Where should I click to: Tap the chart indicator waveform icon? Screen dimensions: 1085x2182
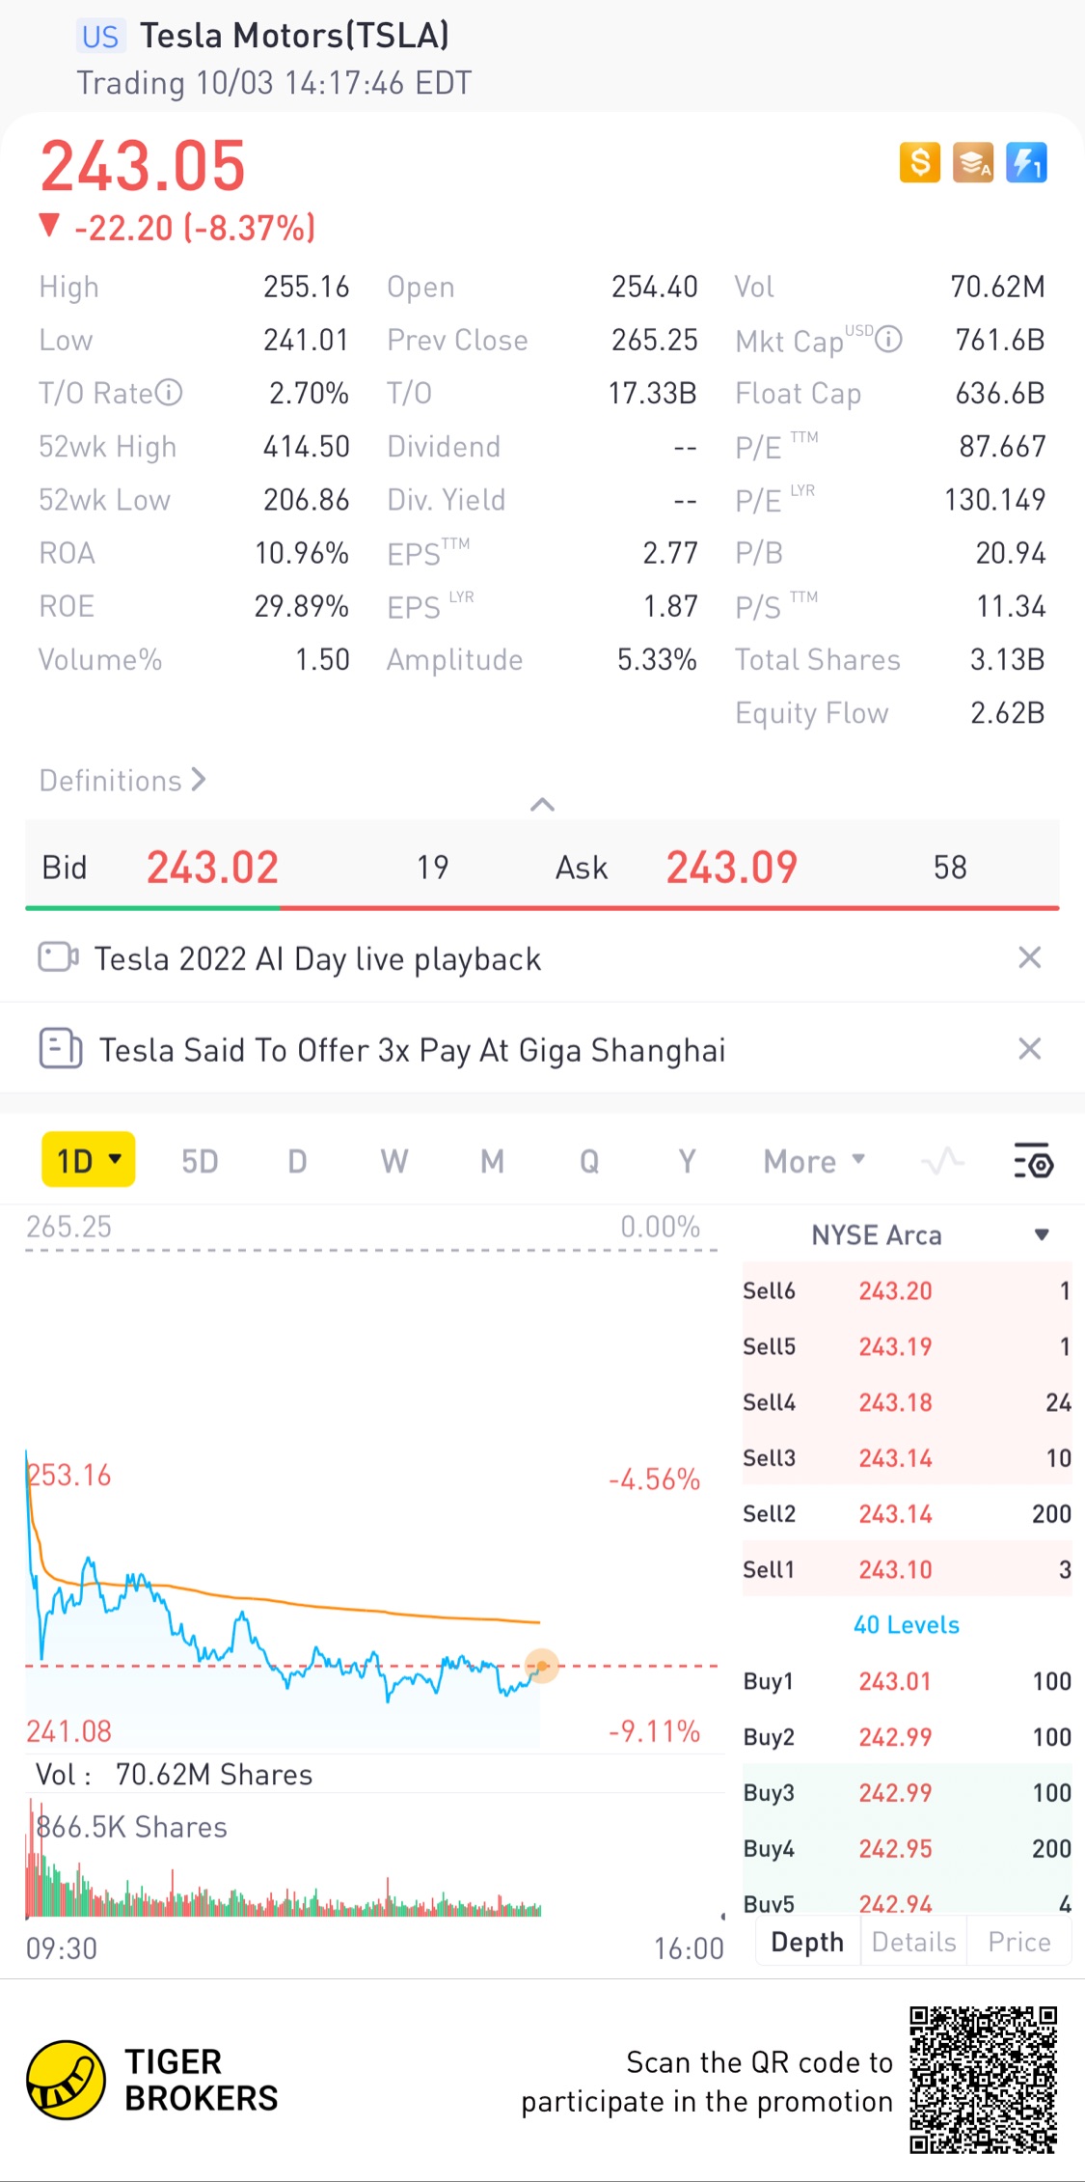point(942,1161)
